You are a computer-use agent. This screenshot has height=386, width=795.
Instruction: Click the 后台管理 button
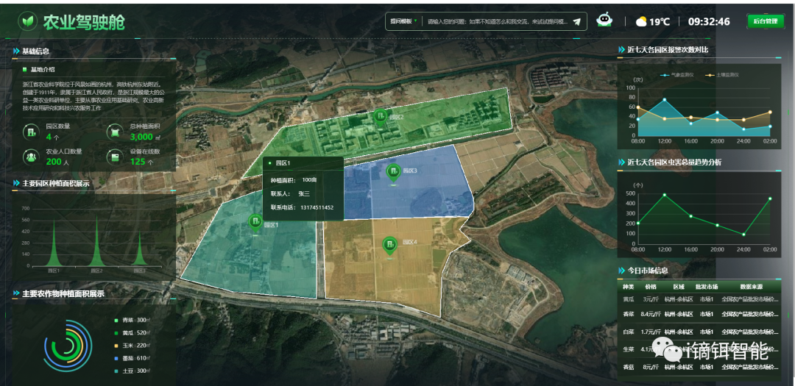point(765,21)
